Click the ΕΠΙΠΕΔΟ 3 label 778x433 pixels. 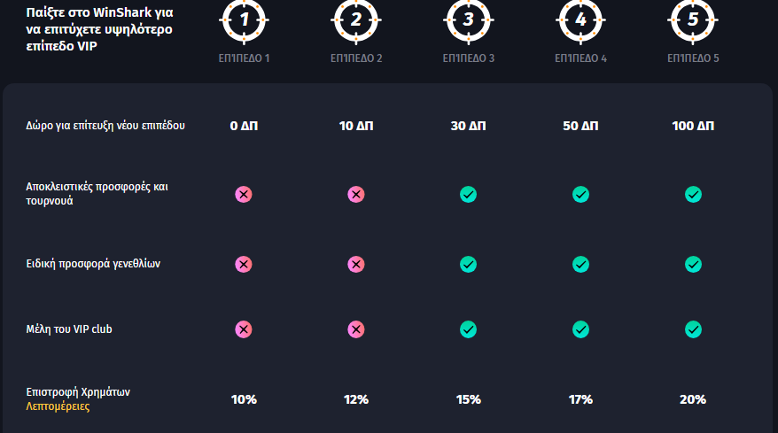tap(469, 58)
